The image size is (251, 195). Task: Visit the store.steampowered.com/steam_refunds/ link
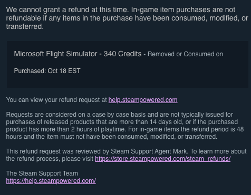(x=163, y=159)
